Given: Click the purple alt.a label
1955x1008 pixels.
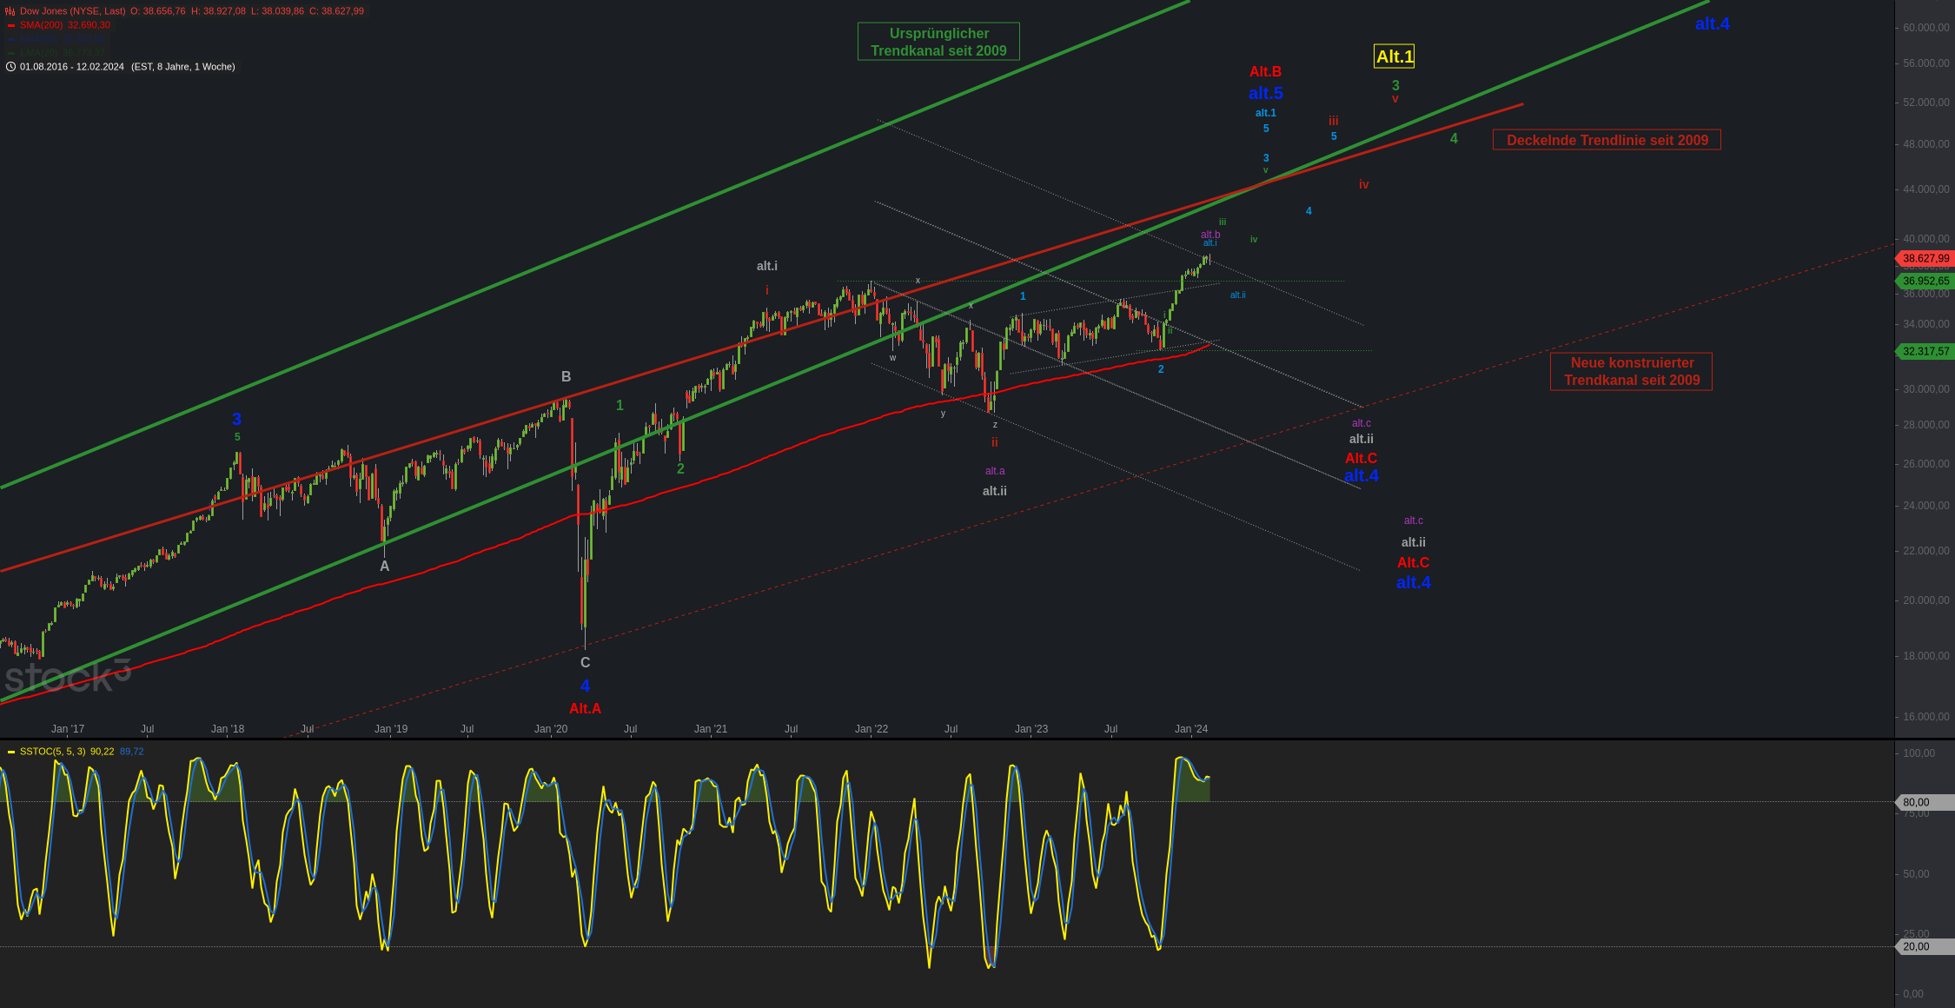Looking at the screenshot, I should coord(995,471).
